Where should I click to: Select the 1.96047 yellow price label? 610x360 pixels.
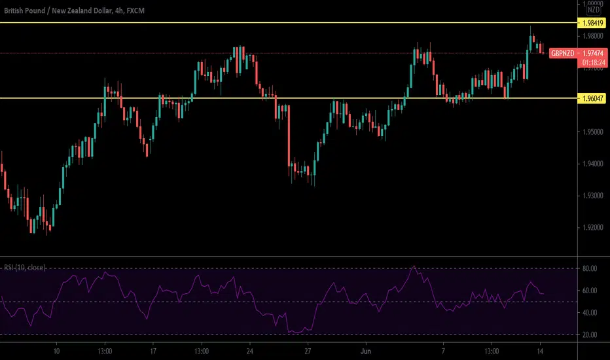[592, 98]
